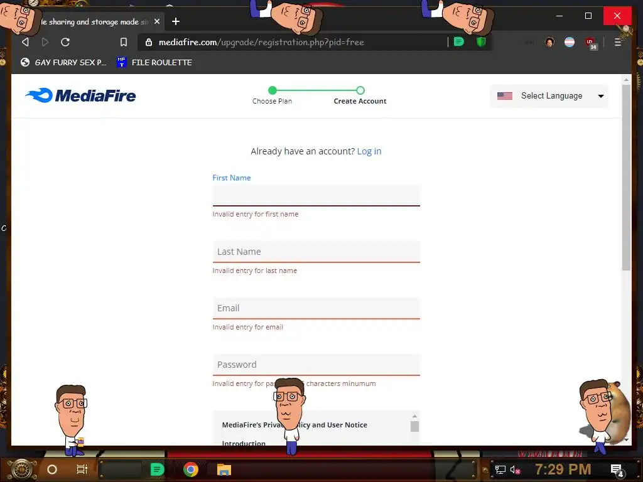Go back using the browser back arrow

point(25,42)
